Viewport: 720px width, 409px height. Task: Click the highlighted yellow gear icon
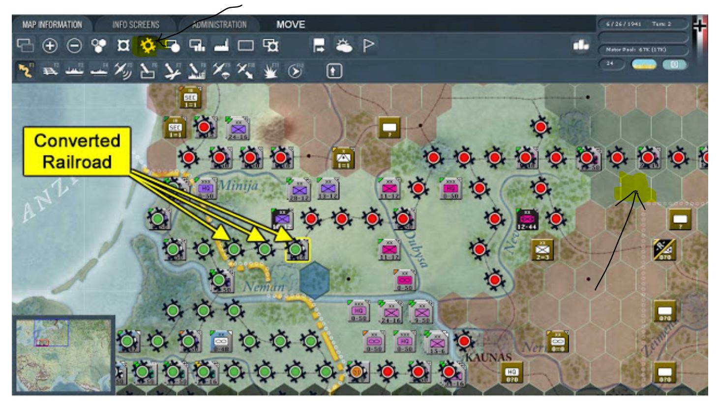[148, 46]
